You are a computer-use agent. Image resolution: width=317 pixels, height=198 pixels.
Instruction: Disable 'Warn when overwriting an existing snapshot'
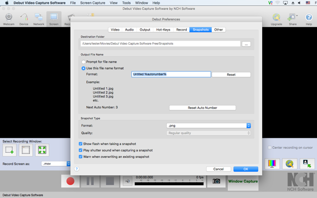coord(81,157)
